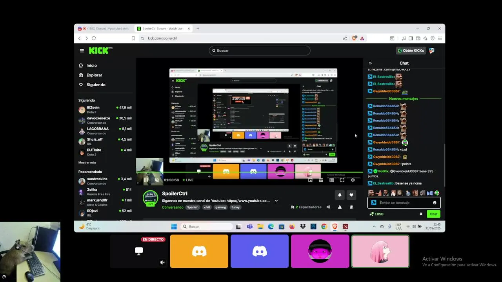The image size is (502, 282).
Task: Open the Kick hamburger sidebar menu
Action: click(x=82, y=51)
